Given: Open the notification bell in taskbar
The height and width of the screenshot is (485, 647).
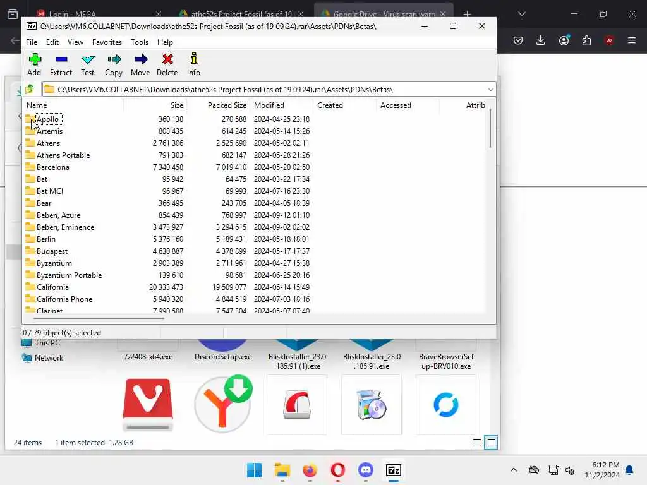Looking at the screenshot, I should (x=629, y=470).
